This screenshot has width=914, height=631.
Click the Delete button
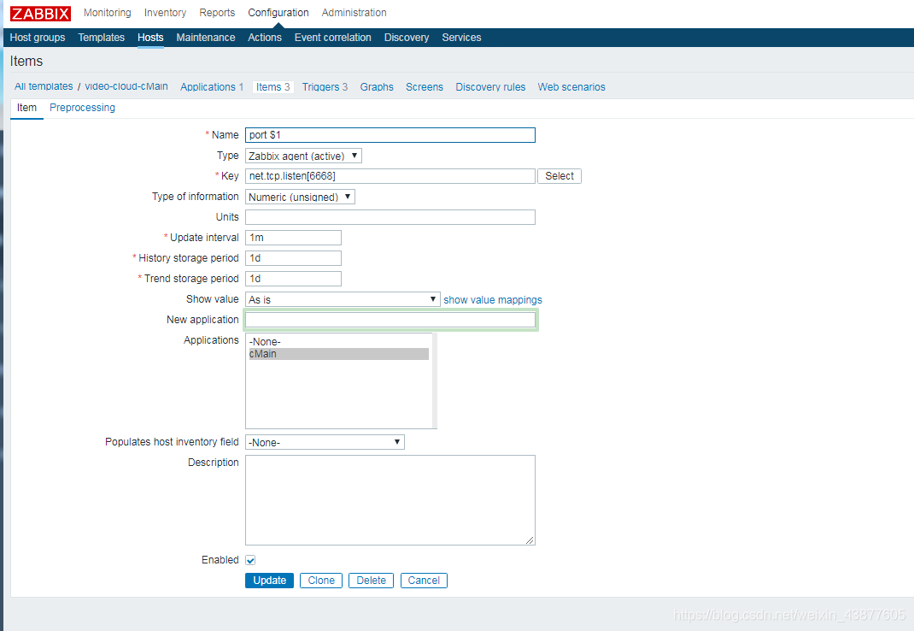pyautogui.click(x=372, y=581)
